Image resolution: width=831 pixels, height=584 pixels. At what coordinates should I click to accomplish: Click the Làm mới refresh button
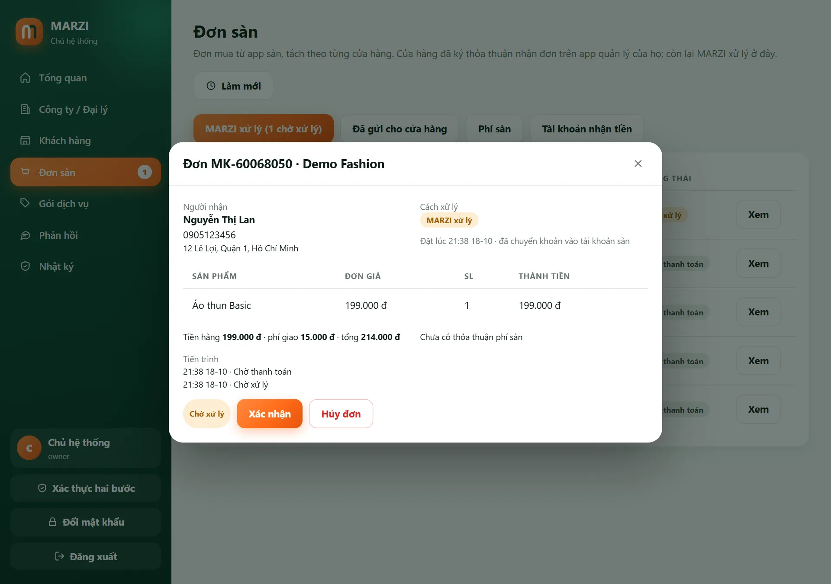pyautogui.click(x=233, y=86)
